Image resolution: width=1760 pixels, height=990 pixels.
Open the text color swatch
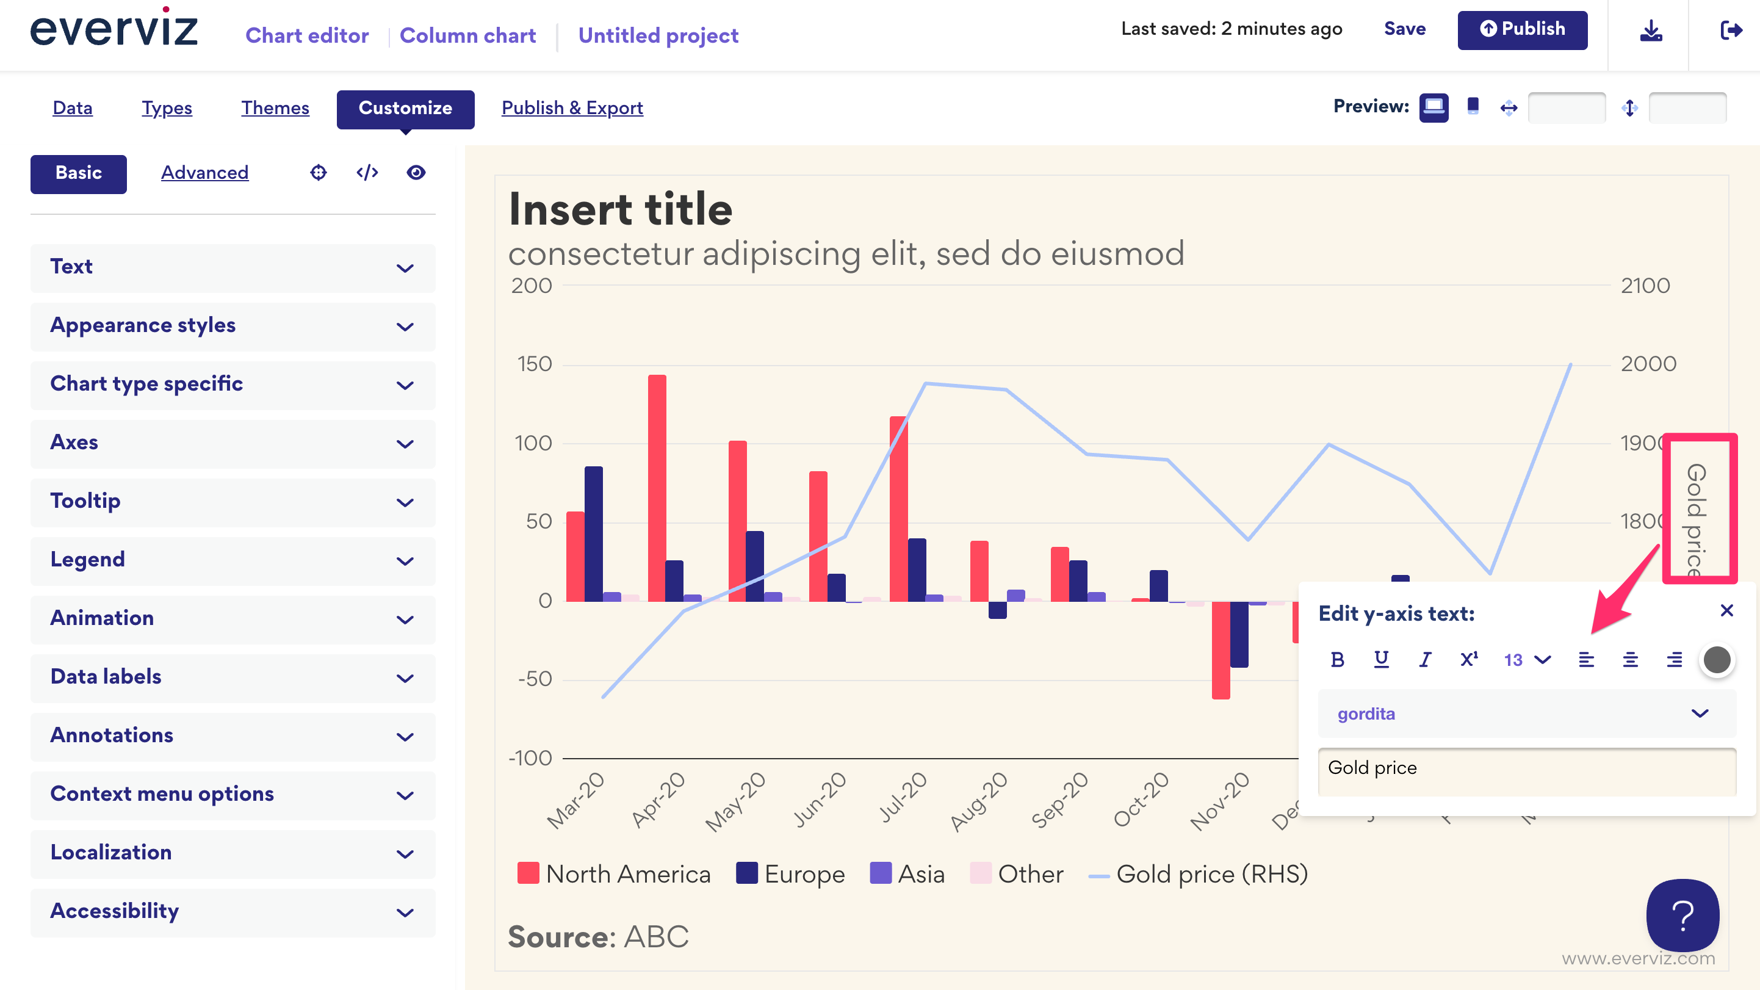click(1715, 659)
